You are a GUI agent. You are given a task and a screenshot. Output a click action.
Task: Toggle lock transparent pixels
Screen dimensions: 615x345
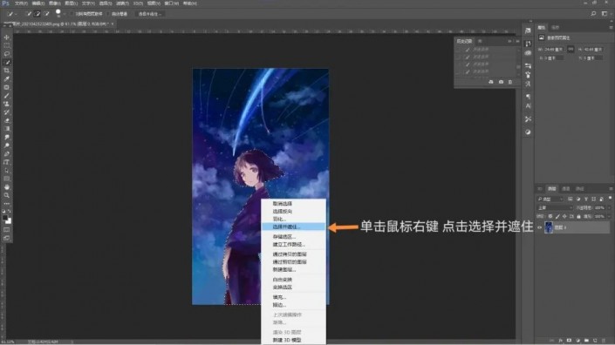coord(550,216)
